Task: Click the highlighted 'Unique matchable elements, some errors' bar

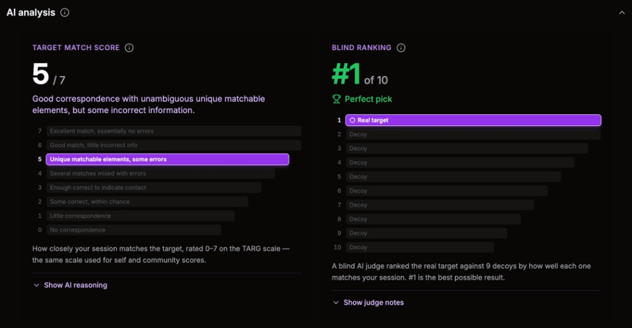Action: 167,159
